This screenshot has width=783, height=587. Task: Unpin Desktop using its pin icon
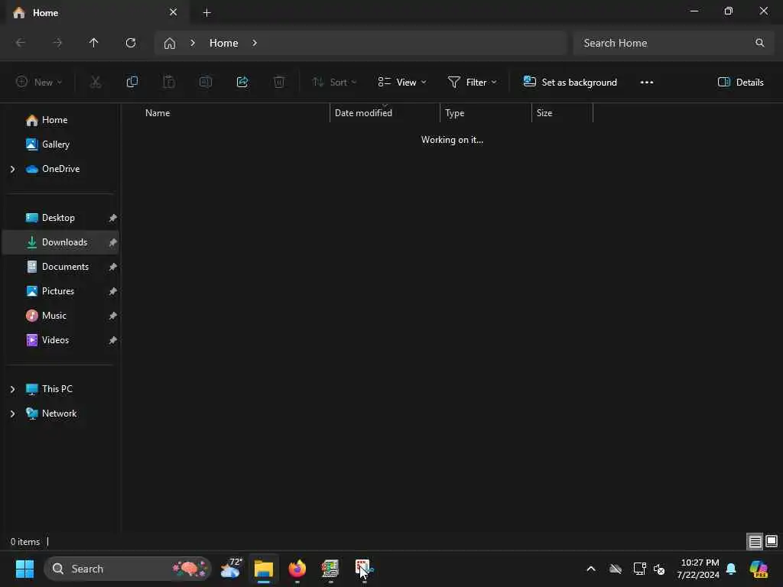(113, 218)
